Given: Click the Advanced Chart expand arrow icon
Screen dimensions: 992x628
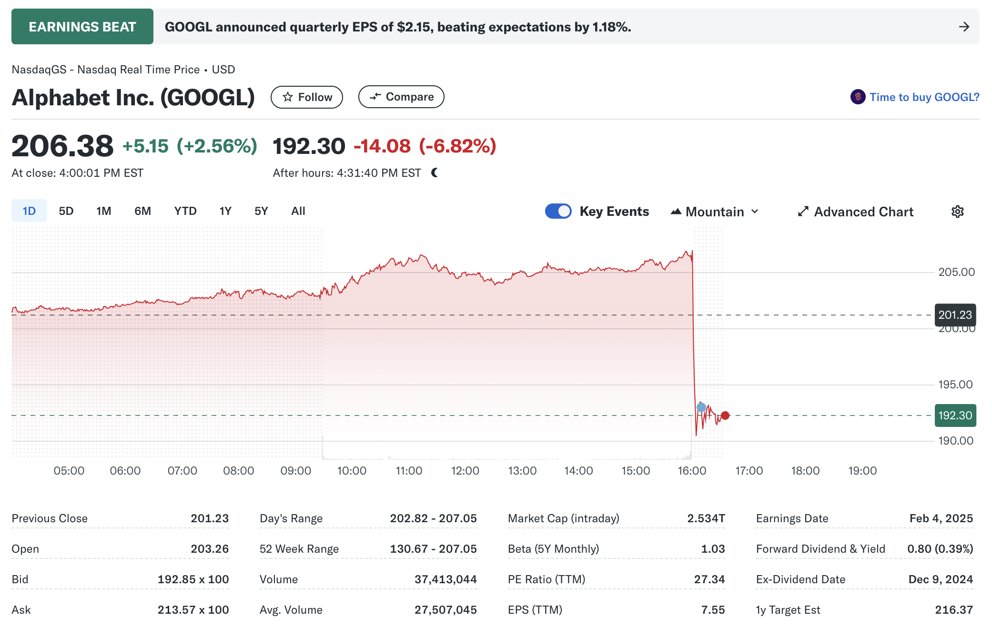Looking at the screenshot, I should (803, 212).
